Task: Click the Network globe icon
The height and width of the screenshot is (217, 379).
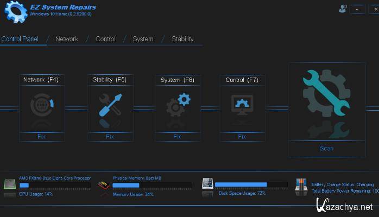Action: tap(42, 106)
